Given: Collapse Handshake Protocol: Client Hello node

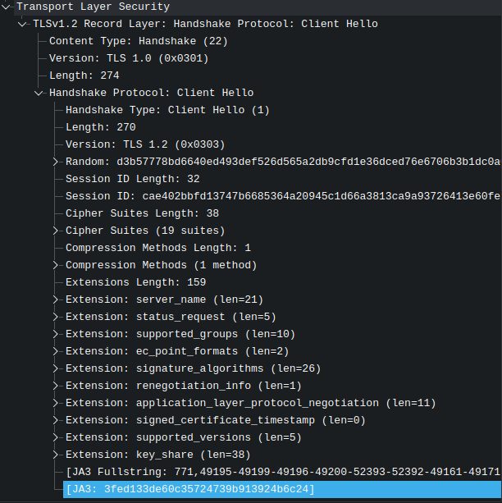Looking at the screenshot, I should (x=39, y=93).
